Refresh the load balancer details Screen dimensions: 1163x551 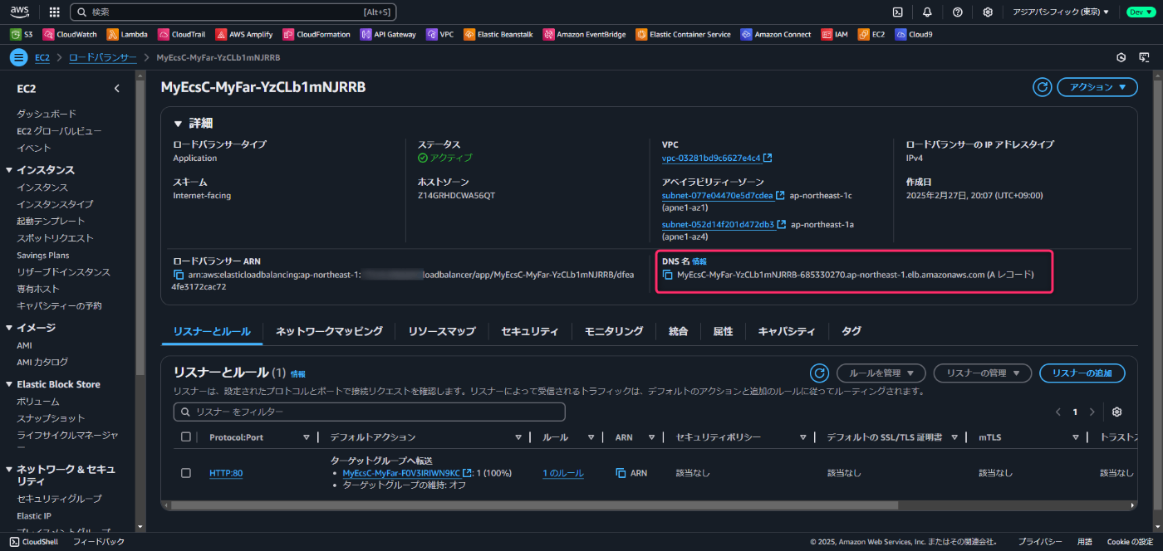1042,87
